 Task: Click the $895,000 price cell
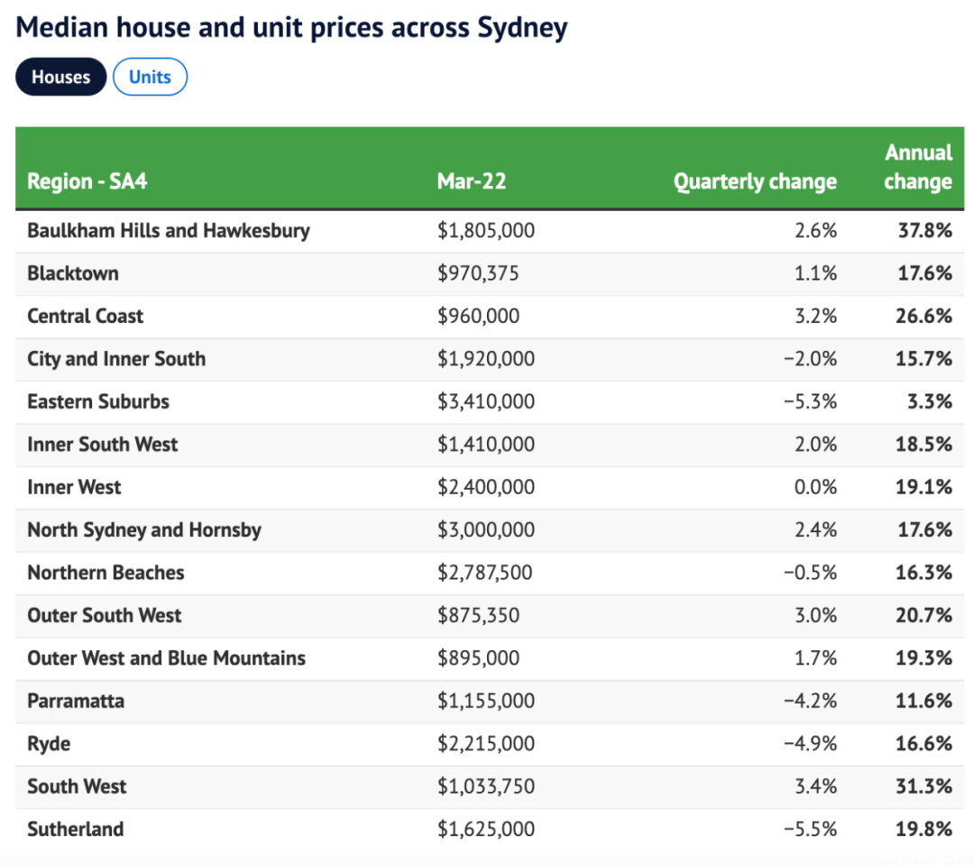pyautogui.click(x=478, y=658)
